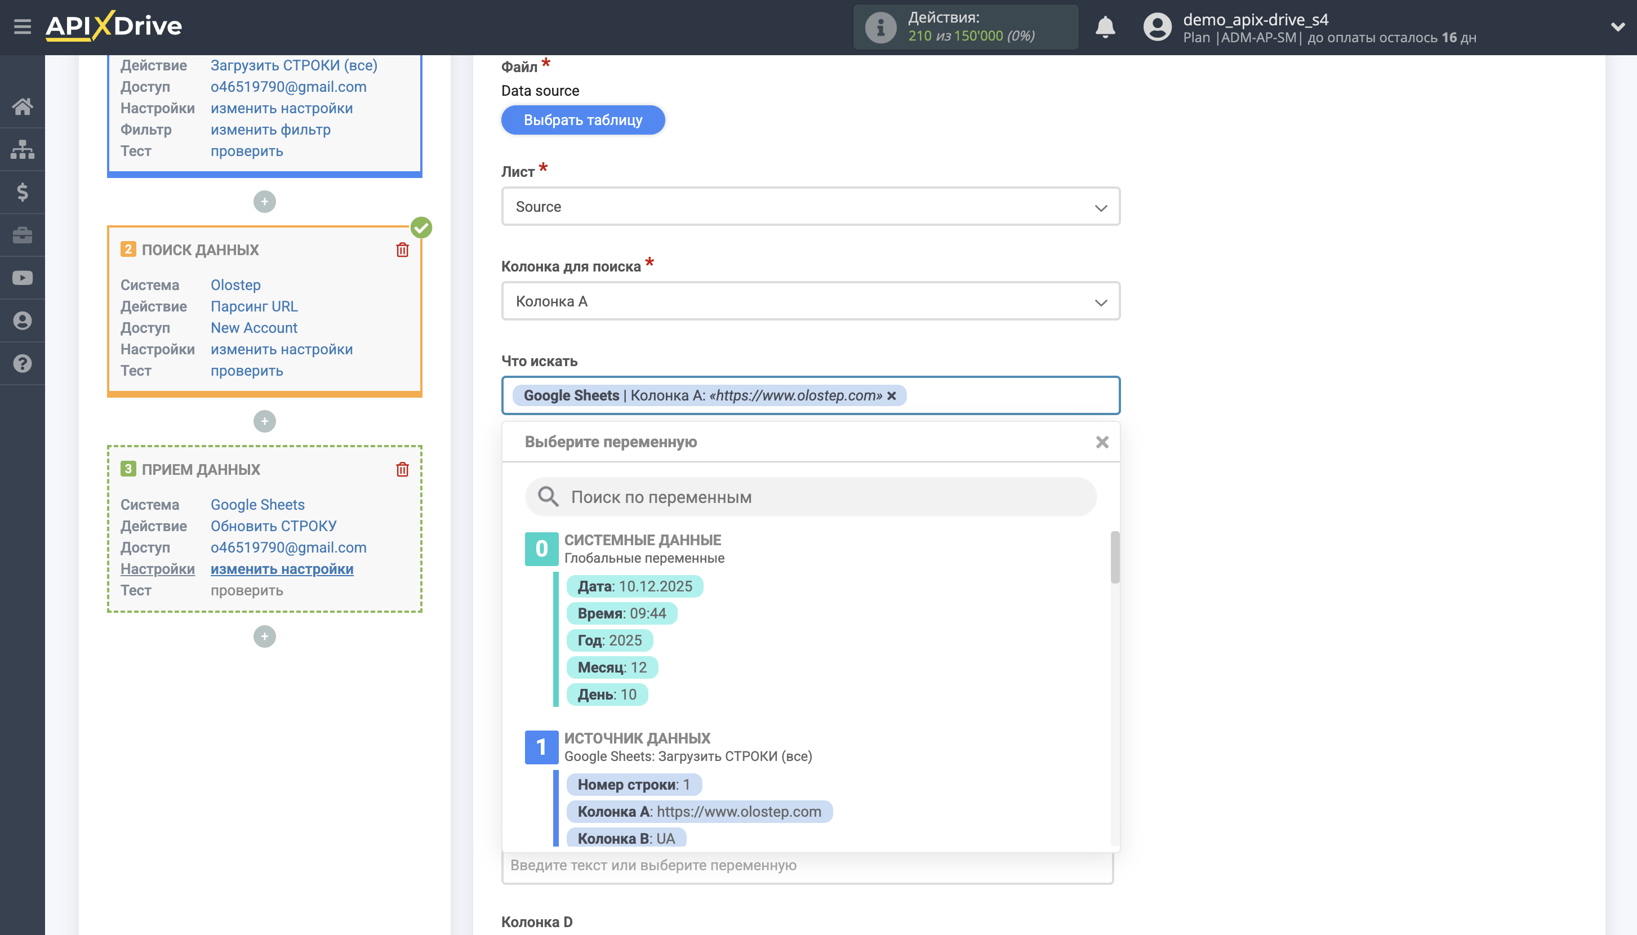1637x935 pixels.
Task: Open the connections scheme icon in sidebar
Action: pyautogui.click(x=23, y=148)
